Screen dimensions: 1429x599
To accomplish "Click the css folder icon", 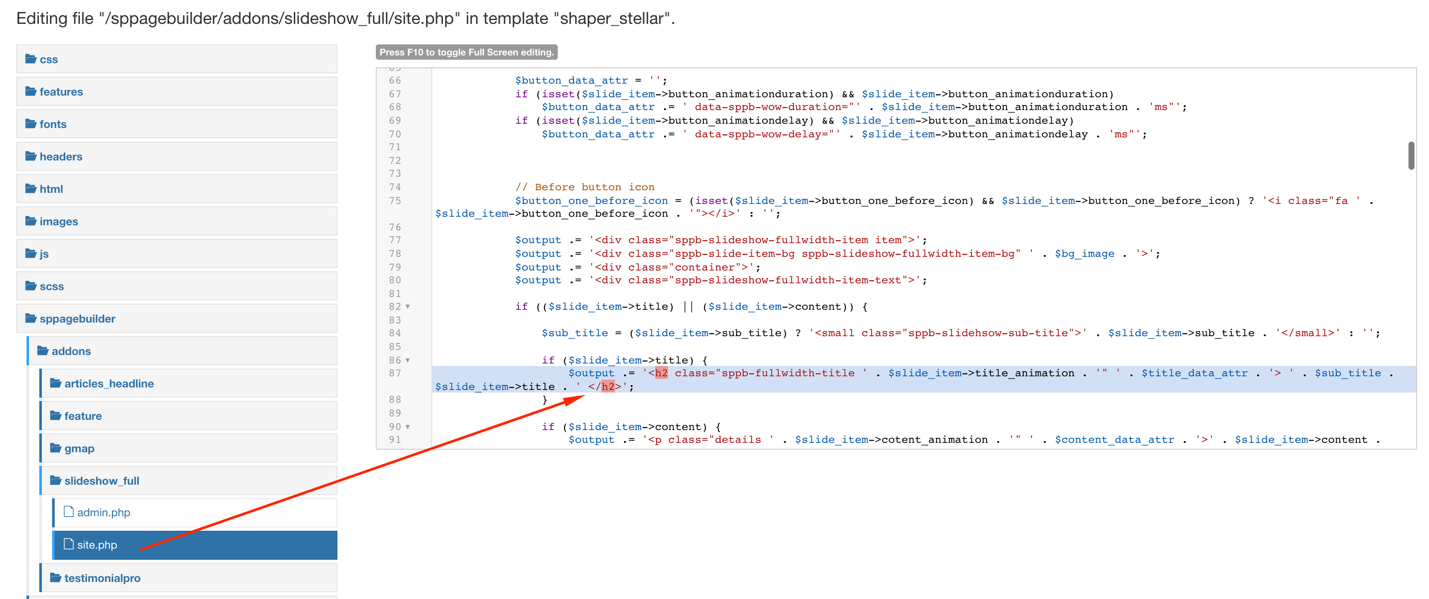I will coord(30,59).
